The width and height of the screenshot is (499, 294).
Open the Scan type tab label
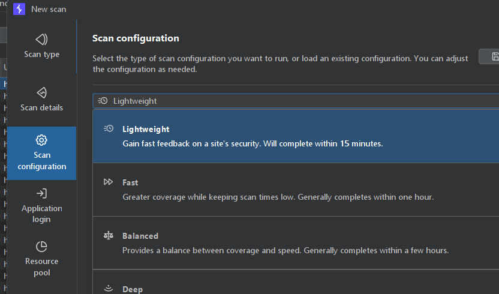point(41,55)
